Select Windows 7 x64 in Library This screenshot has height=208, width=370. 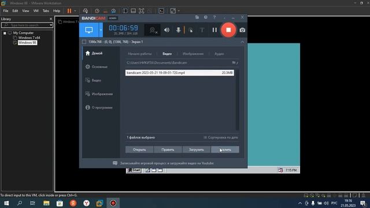(x=29, y=38)
